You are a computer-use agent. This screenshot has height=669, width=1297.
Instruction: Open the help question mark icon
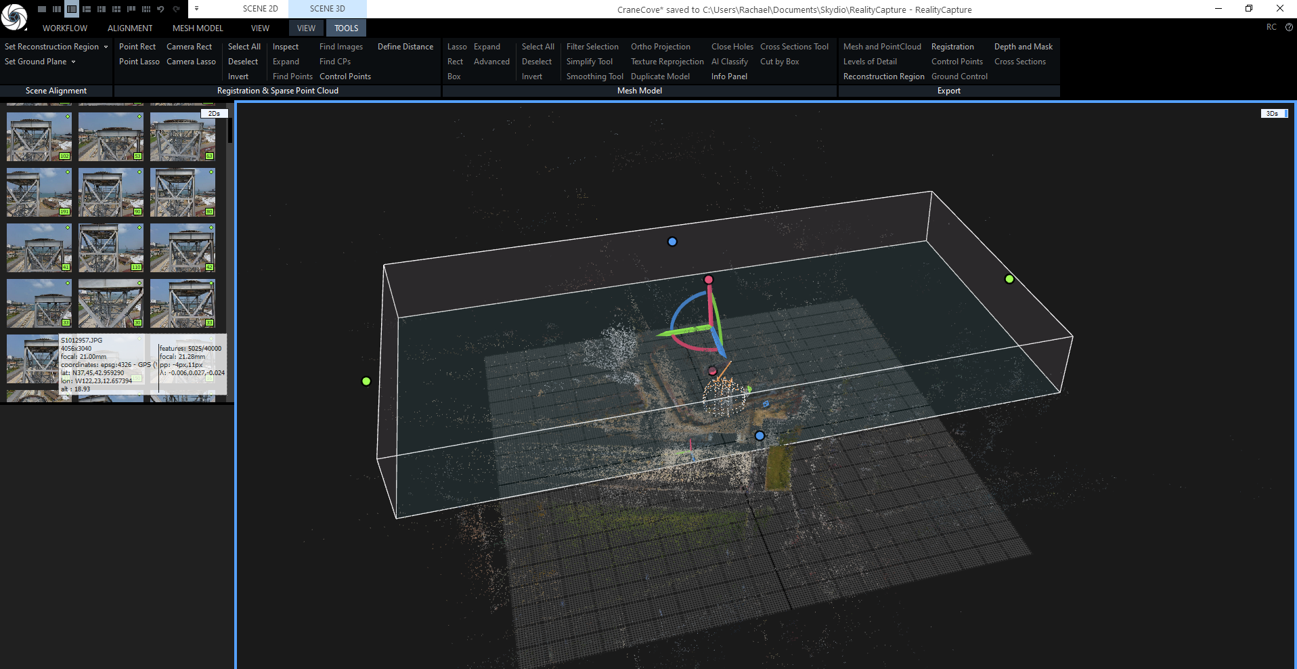(x=1290, y=27)
